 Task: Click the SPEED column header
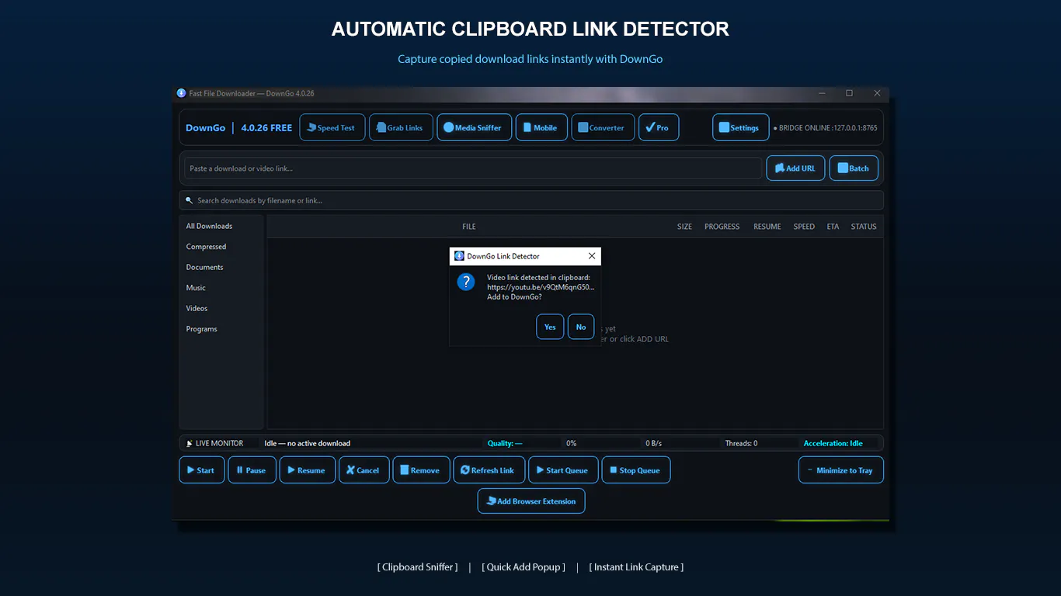[804, 227]
